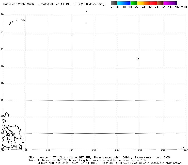Click the longitude label 134
The width and height of the screenshot is (188, 165).
[117, 150]
